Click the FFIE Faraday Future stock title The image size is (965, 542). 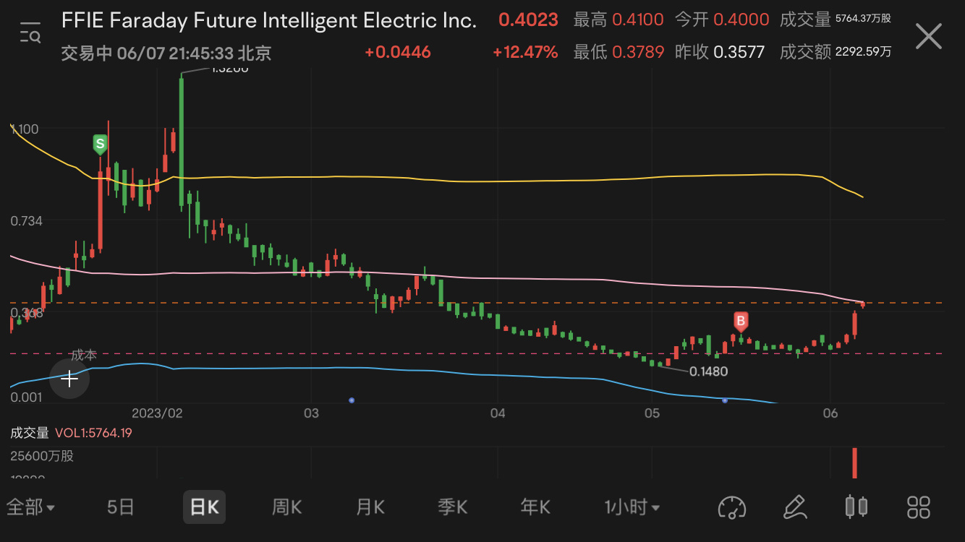[x=269, y=20]
